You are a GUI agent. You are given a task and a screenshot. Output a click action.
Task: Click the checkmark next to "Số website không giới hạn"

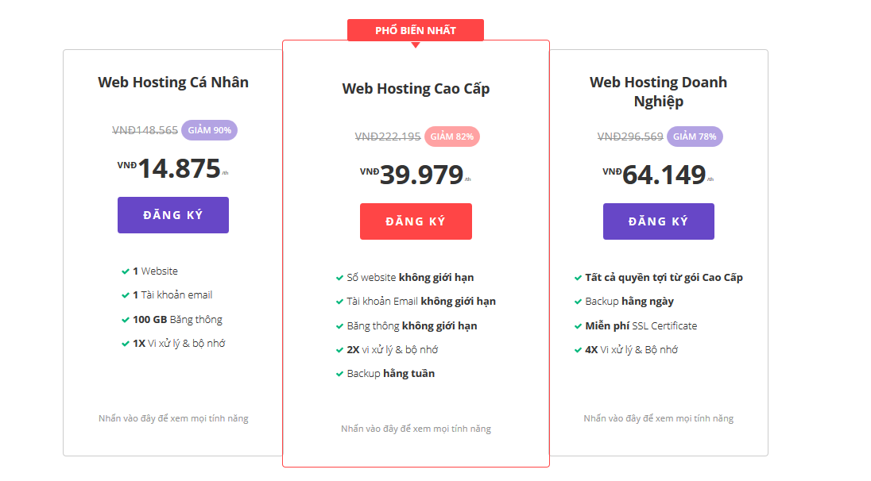tap(339, 277)
